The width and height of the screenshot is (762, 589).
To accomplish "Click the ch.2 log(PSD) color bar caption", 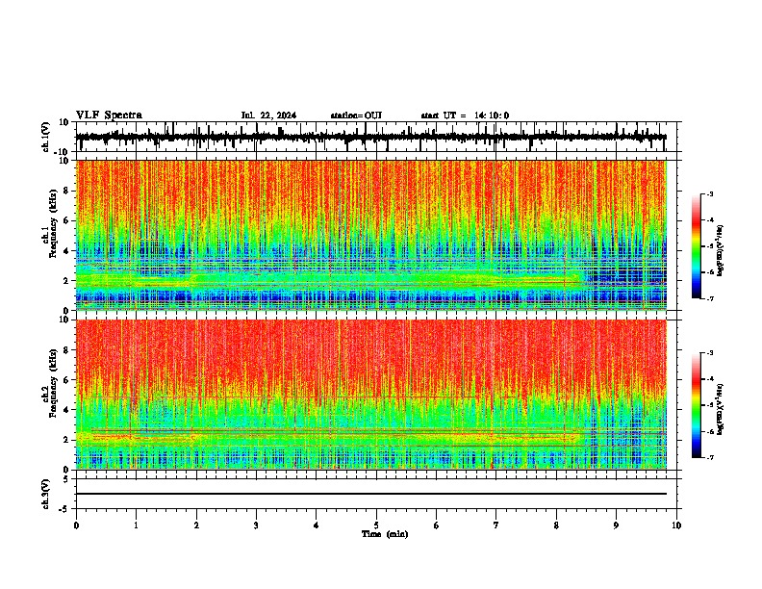I will [720, 410].
